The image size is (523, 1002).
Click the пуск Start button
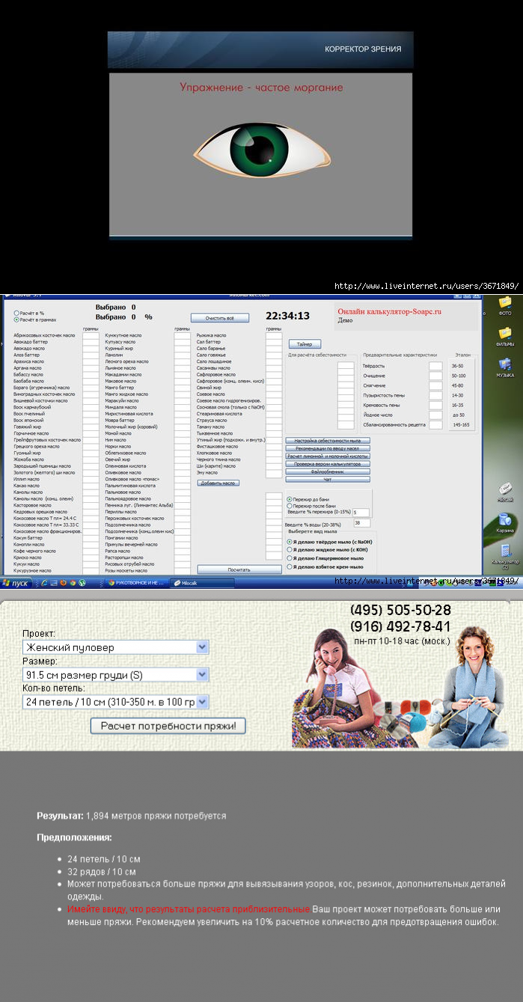(x=16, y=582)
